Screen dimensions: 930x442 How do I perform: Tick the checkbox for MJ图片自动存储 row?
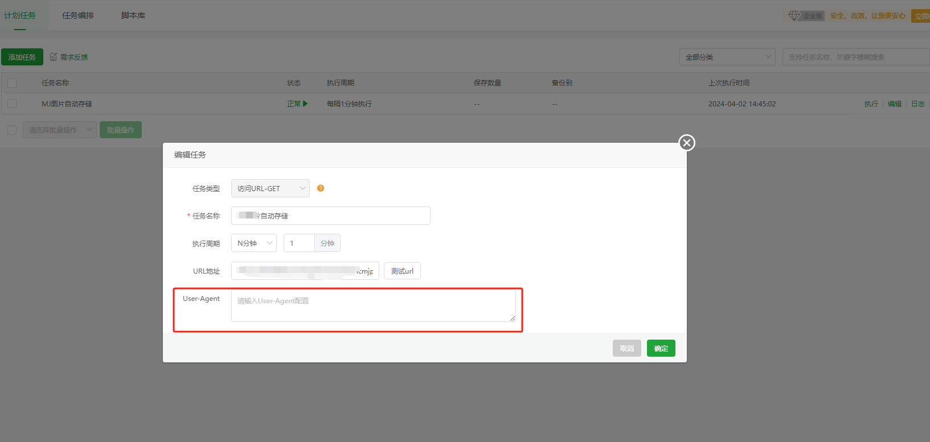12,104
